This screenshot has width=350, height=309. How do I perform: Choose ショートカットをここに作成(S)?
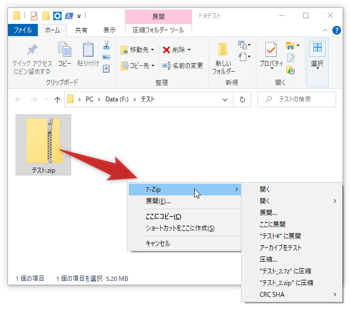[185, 228]
